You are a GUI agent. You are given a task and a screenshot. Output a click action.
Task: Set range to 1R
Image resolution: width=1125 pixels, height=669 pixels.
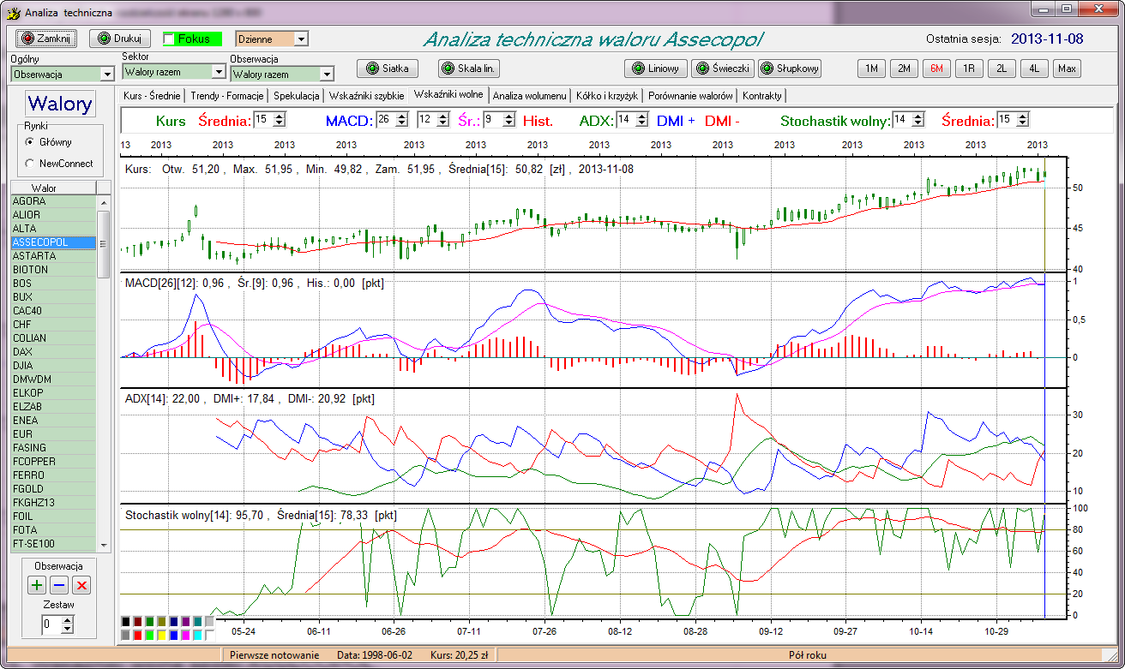click(969, 69)
